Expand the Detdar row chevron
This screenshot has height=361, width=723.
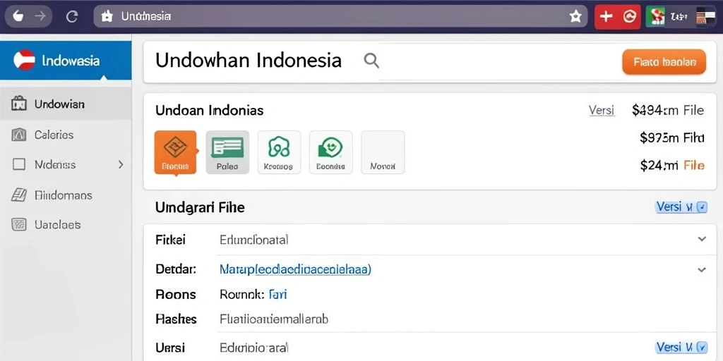(x=702, y=270)
